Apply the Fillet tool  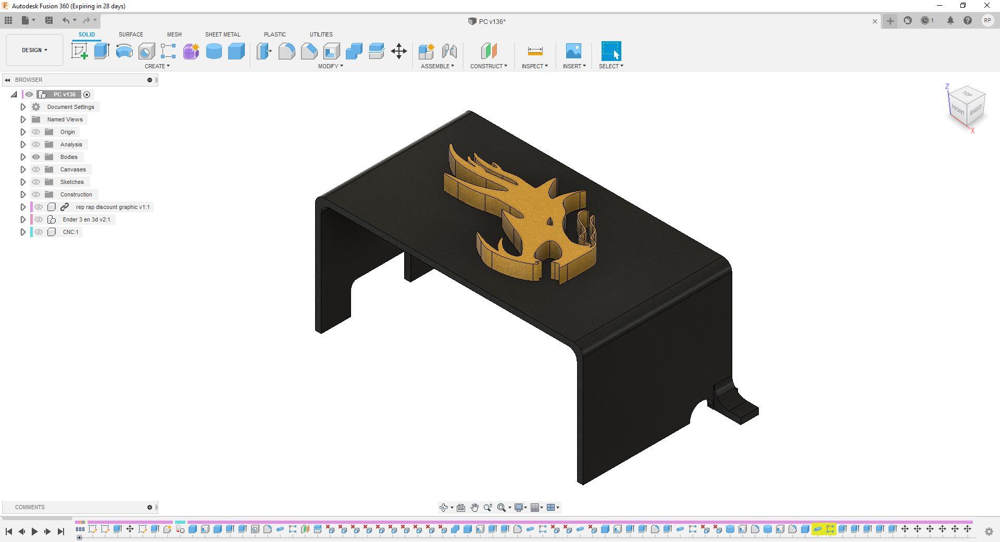pos(286,51)
